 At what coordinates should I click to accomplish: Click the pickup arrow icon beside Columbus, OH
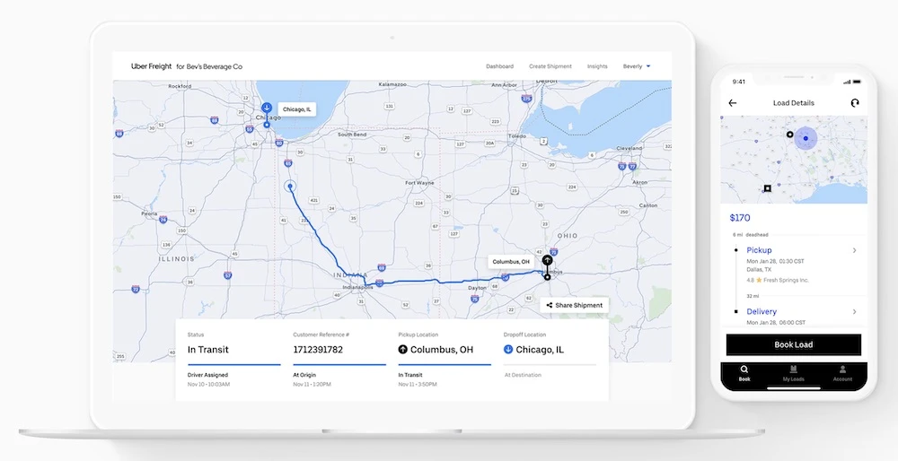click(x=402, y=350)
